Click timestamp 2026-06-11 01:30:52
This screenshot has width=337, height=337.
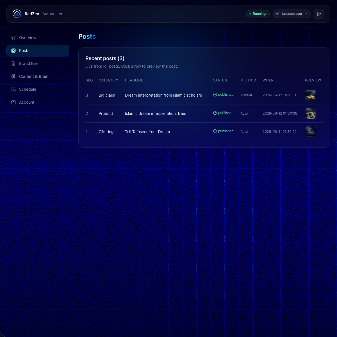(x=280, y=132)
